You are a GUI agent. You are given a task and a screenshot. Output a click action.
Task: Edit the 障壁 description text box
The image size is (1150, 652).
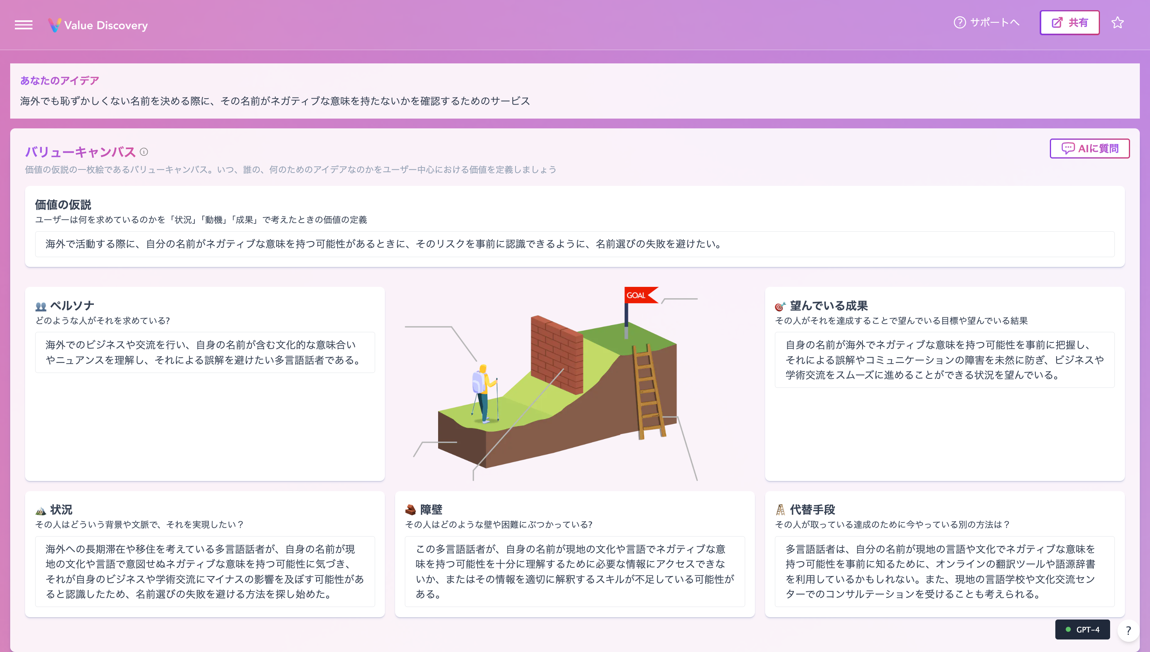click(575, 571)
